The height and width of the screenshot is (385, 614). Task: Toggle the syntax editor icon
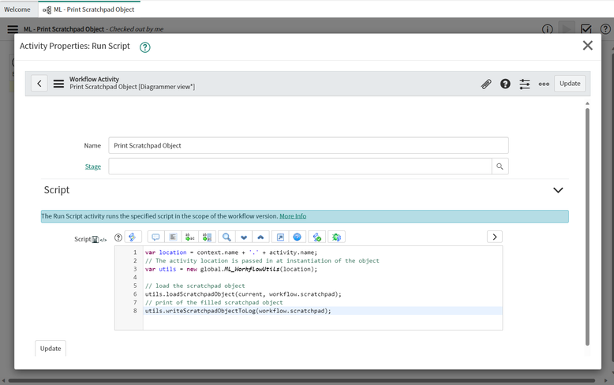point(133,237)
